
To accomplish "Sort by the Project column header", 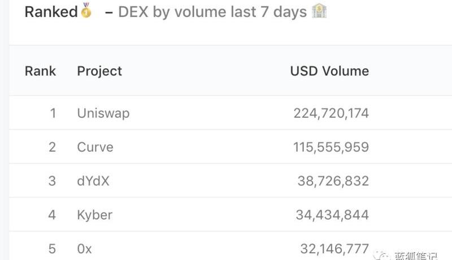I will pos(99,71).
